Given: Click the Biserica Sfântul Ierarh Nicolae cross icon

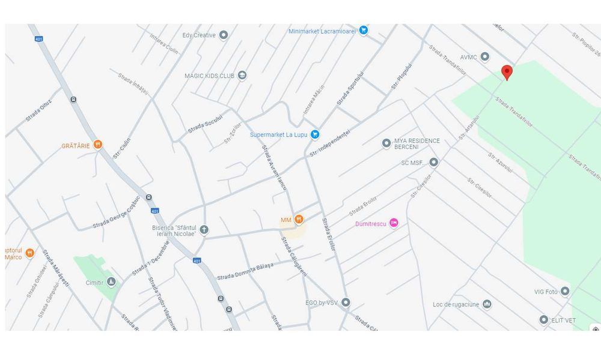Looking at the screenshot, I should 204,230.
